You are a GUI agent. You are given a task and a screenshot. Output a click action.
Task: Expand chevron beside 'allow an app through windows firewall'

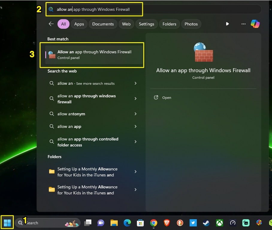pos(135,99)
